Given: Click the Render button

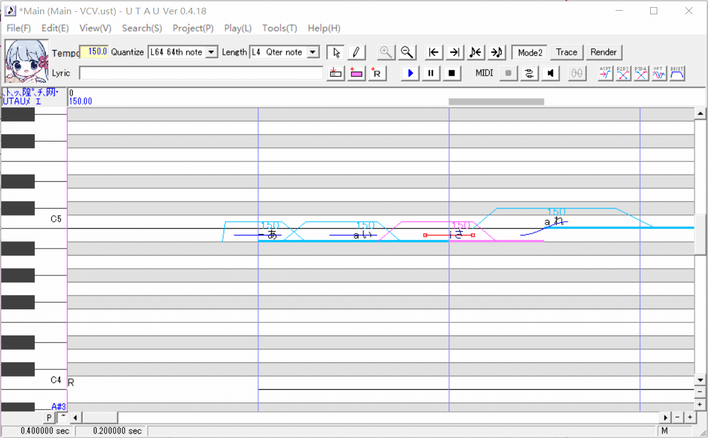Looking at the screenshot, I should [603, 52].
